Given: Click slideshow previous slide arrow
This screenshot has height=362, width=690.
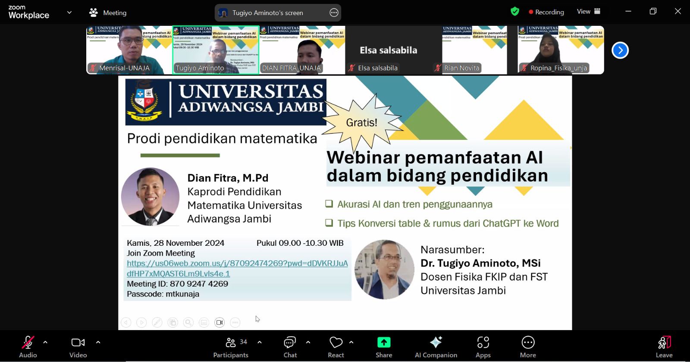Looking at the screenshot, I should point(126,322).
